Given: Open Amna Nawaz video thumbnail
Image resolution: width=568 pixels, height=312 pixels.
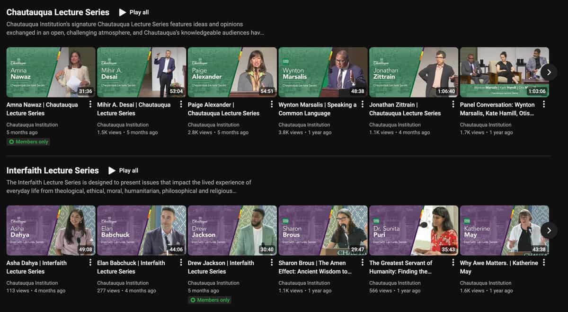Looking at the screenshot, I should coord(51,72).
